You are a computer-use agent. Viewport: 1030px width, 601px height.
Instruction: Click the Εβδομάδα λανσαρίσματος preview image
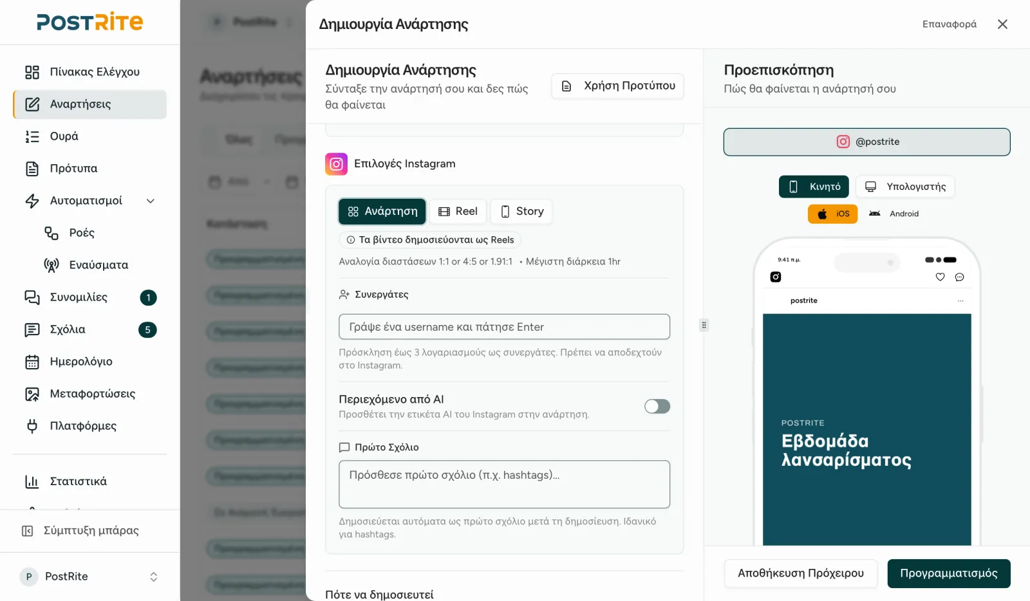click(866, 430)
